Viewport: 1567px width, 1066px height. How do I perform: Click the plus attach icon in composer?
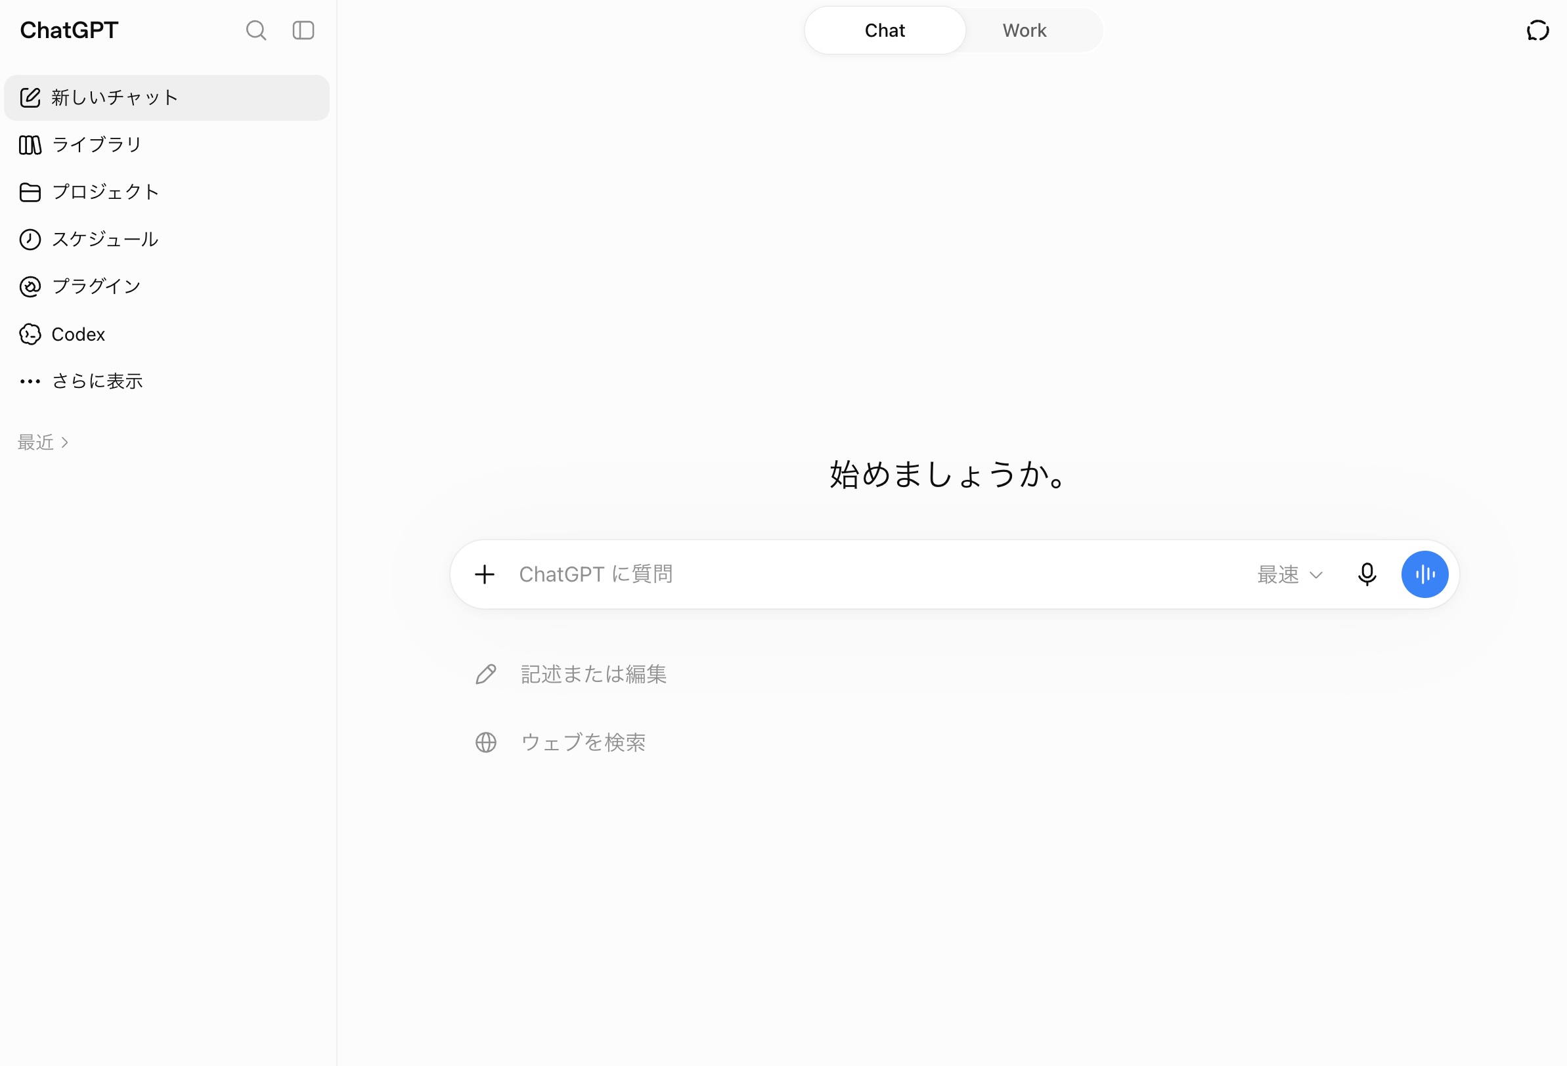[x=485, y=574]
